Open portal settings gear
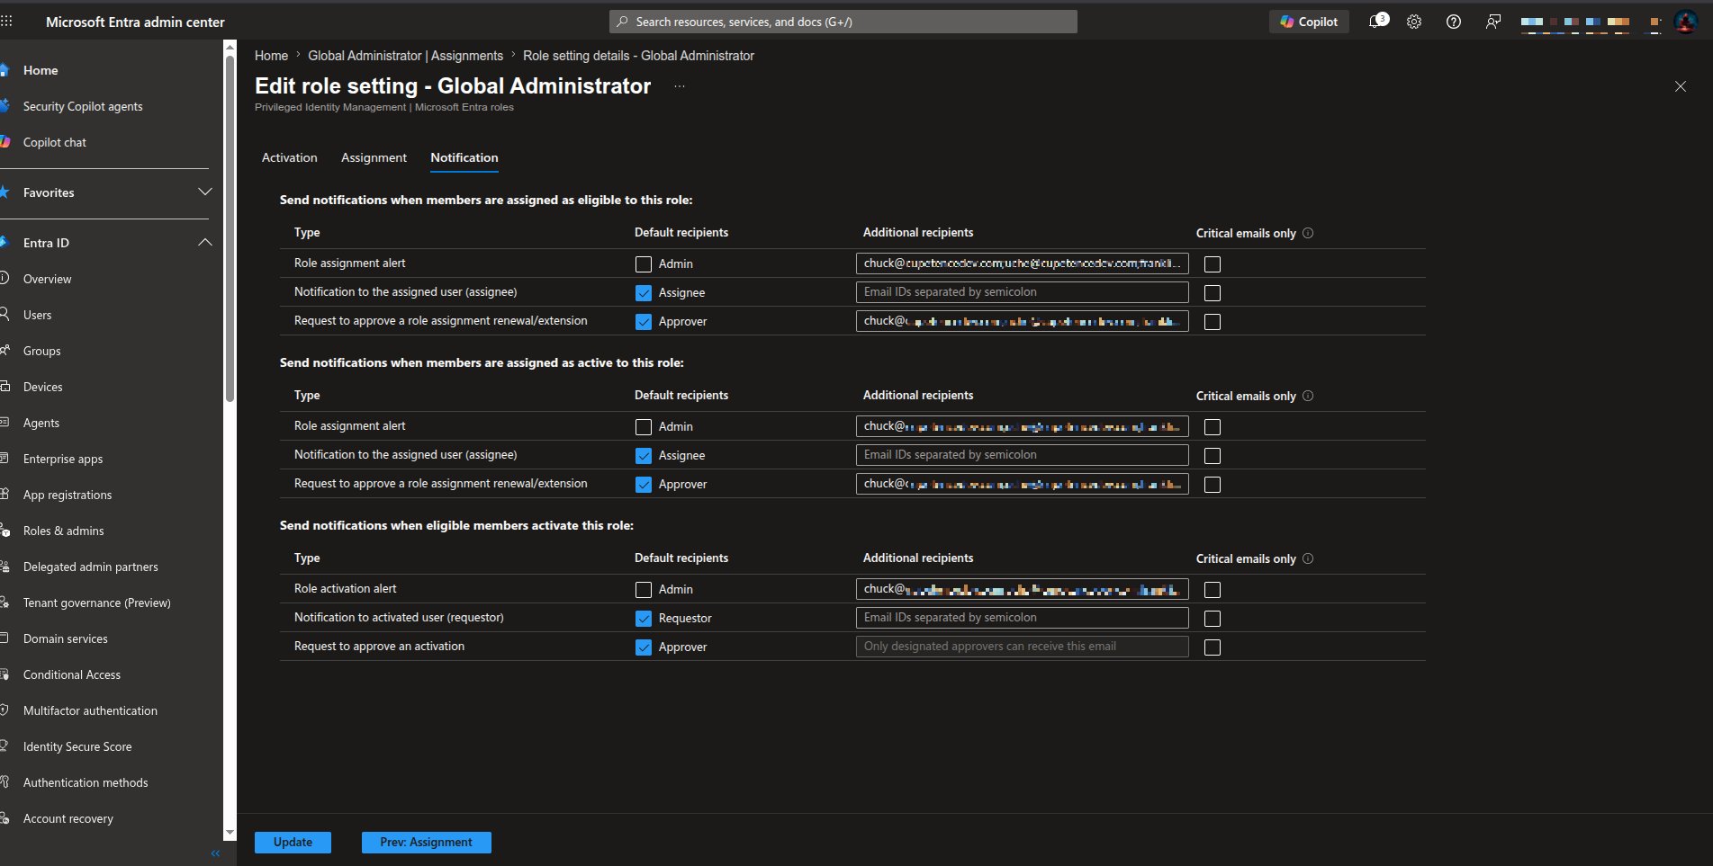The image size is (1713, 866). (1414, 22)
